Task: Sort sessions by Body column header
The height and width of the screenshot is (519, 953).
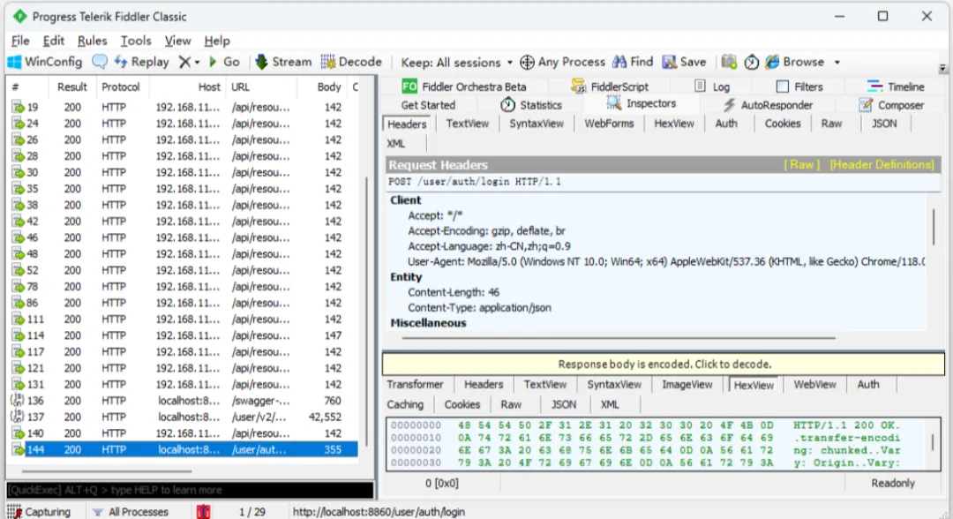Action: click(x=322, y=86)
